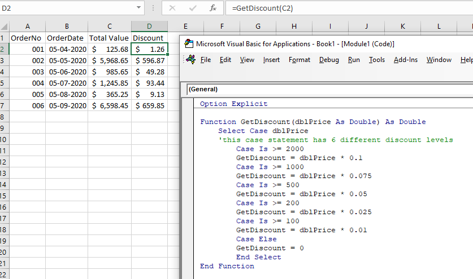Click the Insert Function fx icon
Image resolution: width=473 pixels, height=279 pixels.
(x=212, y=8)
